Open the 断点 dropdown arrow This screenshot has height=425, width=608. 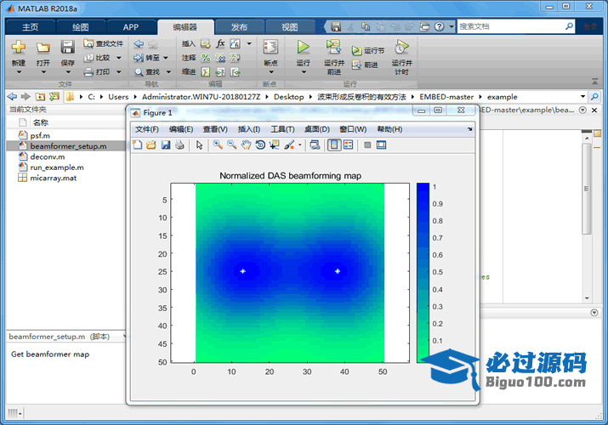(x=270, y=72)
